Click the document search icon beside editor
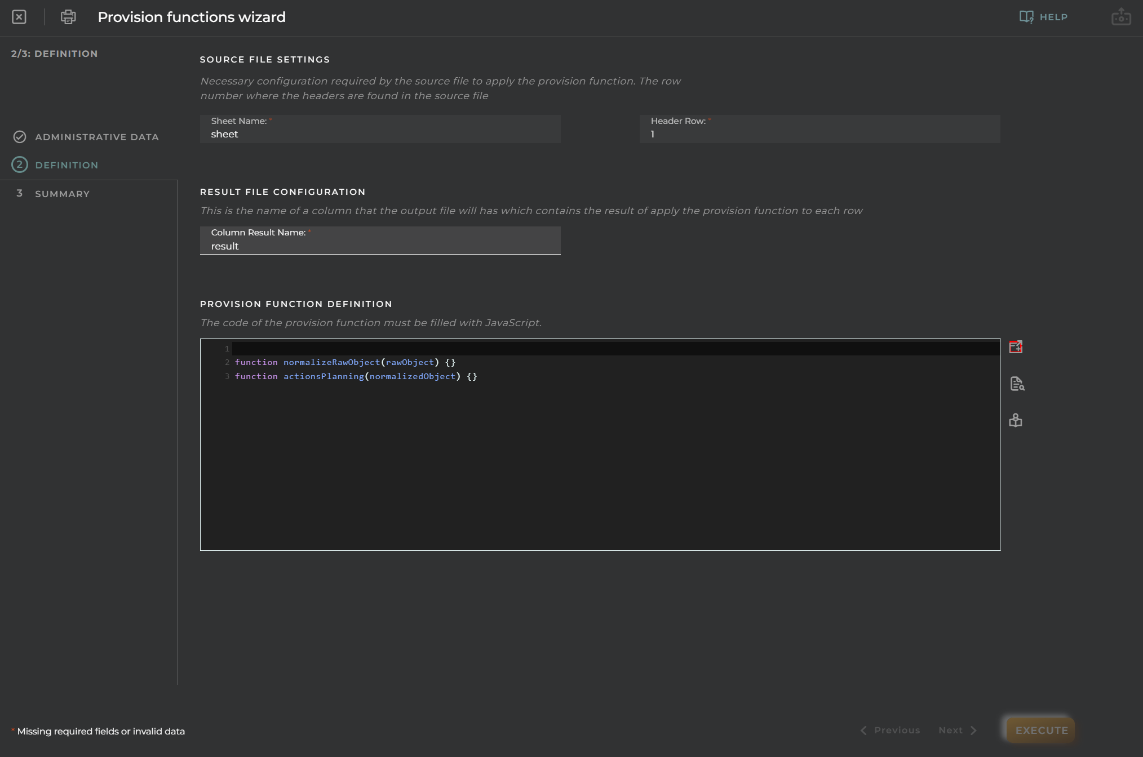 [1017, 384]
